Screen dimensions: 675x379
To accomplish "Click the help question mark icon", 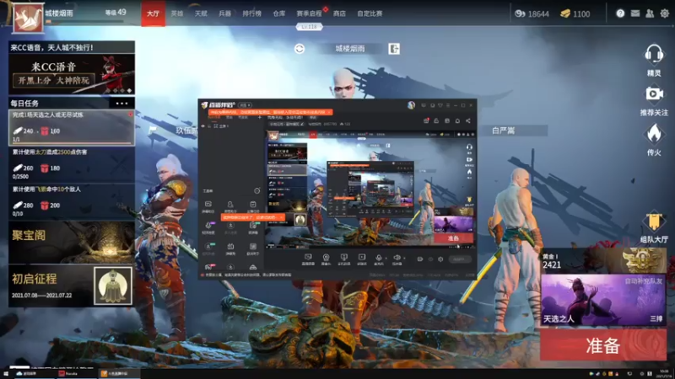I will click(x=620, y=13).
